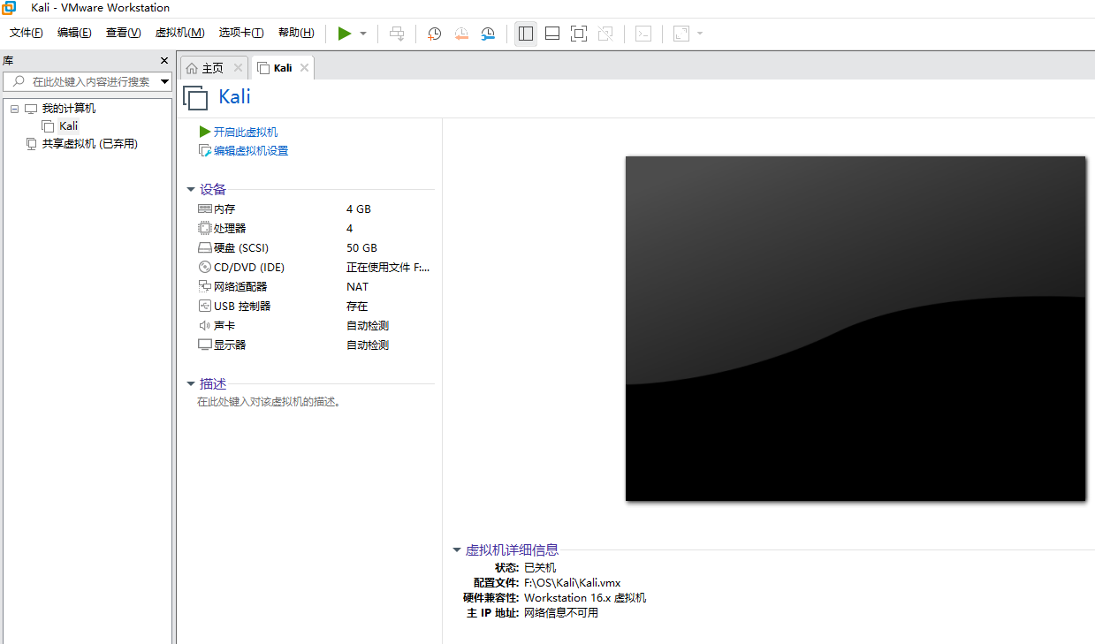Enter full screen mode icon
The image size is (1095, 644).
point(579,34)
